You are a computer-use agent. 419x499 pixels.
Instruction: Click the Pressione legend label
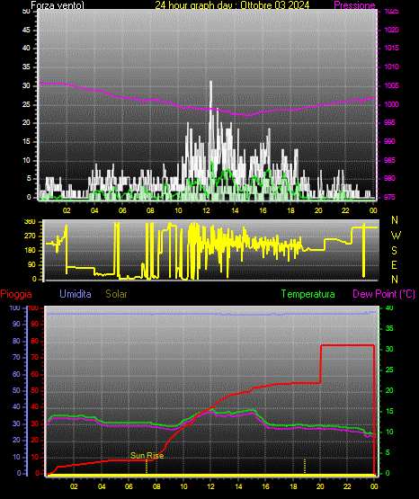tap(354, 5)
